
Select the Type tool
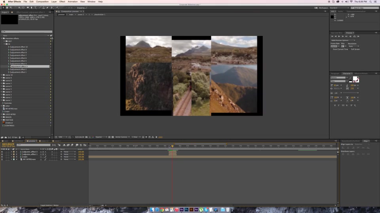coord(35,8)
